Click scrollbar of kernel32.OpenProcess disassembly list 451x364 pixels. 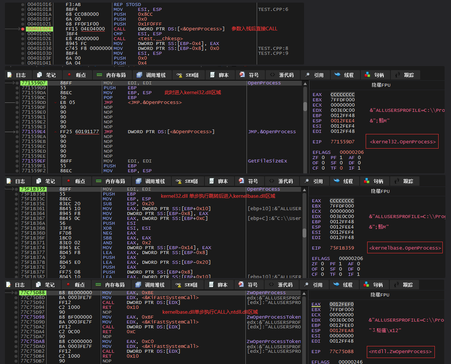[x=305, y=126]
